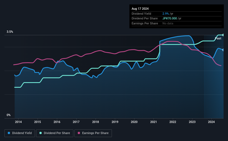Click the 2.9% dividend yield value
The width and height of the screenshot is (228, 141).
pyautogui.click(x=166, y=14)
